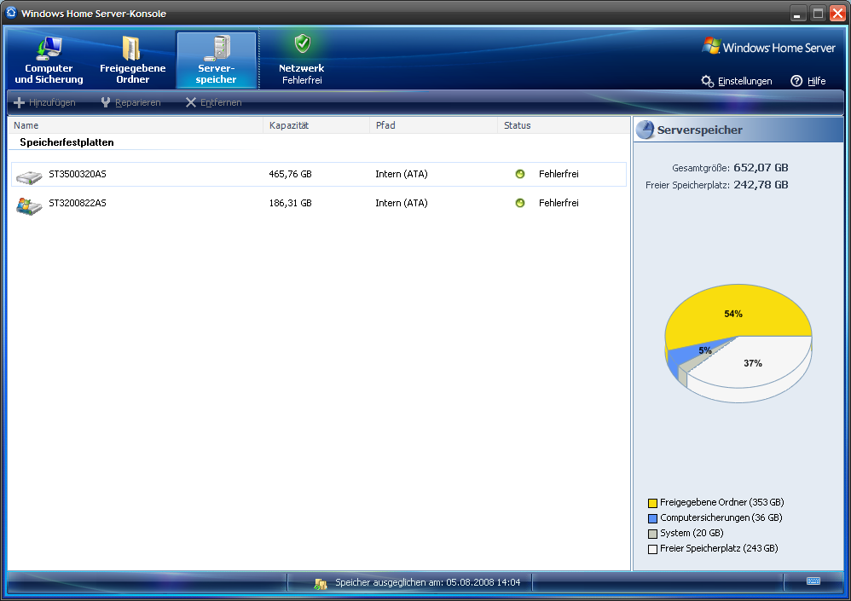Click the Entfernen toolbar button
This screenshot has width=851, height=601.
coord(213,102)
